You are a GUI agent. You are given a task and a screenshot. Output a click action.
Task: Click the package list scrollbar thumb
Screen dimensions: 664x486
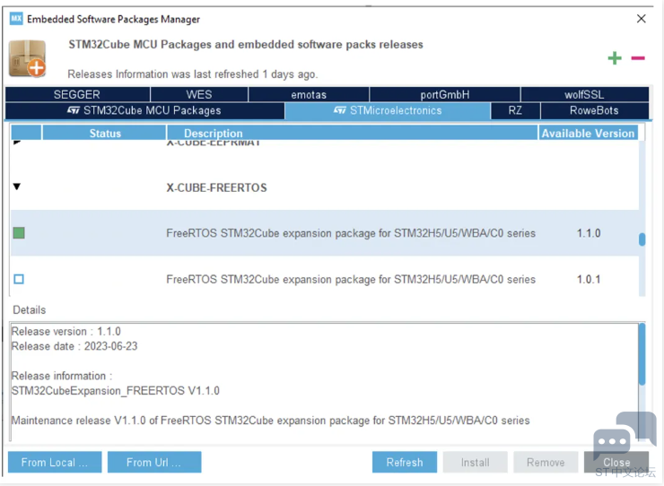pyautogui.click(x=642, y=239)
